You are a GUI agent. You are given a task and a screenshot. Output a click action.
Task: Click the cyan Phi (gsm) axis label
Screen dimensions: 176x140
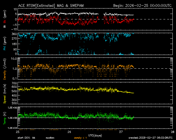[5, 45]
